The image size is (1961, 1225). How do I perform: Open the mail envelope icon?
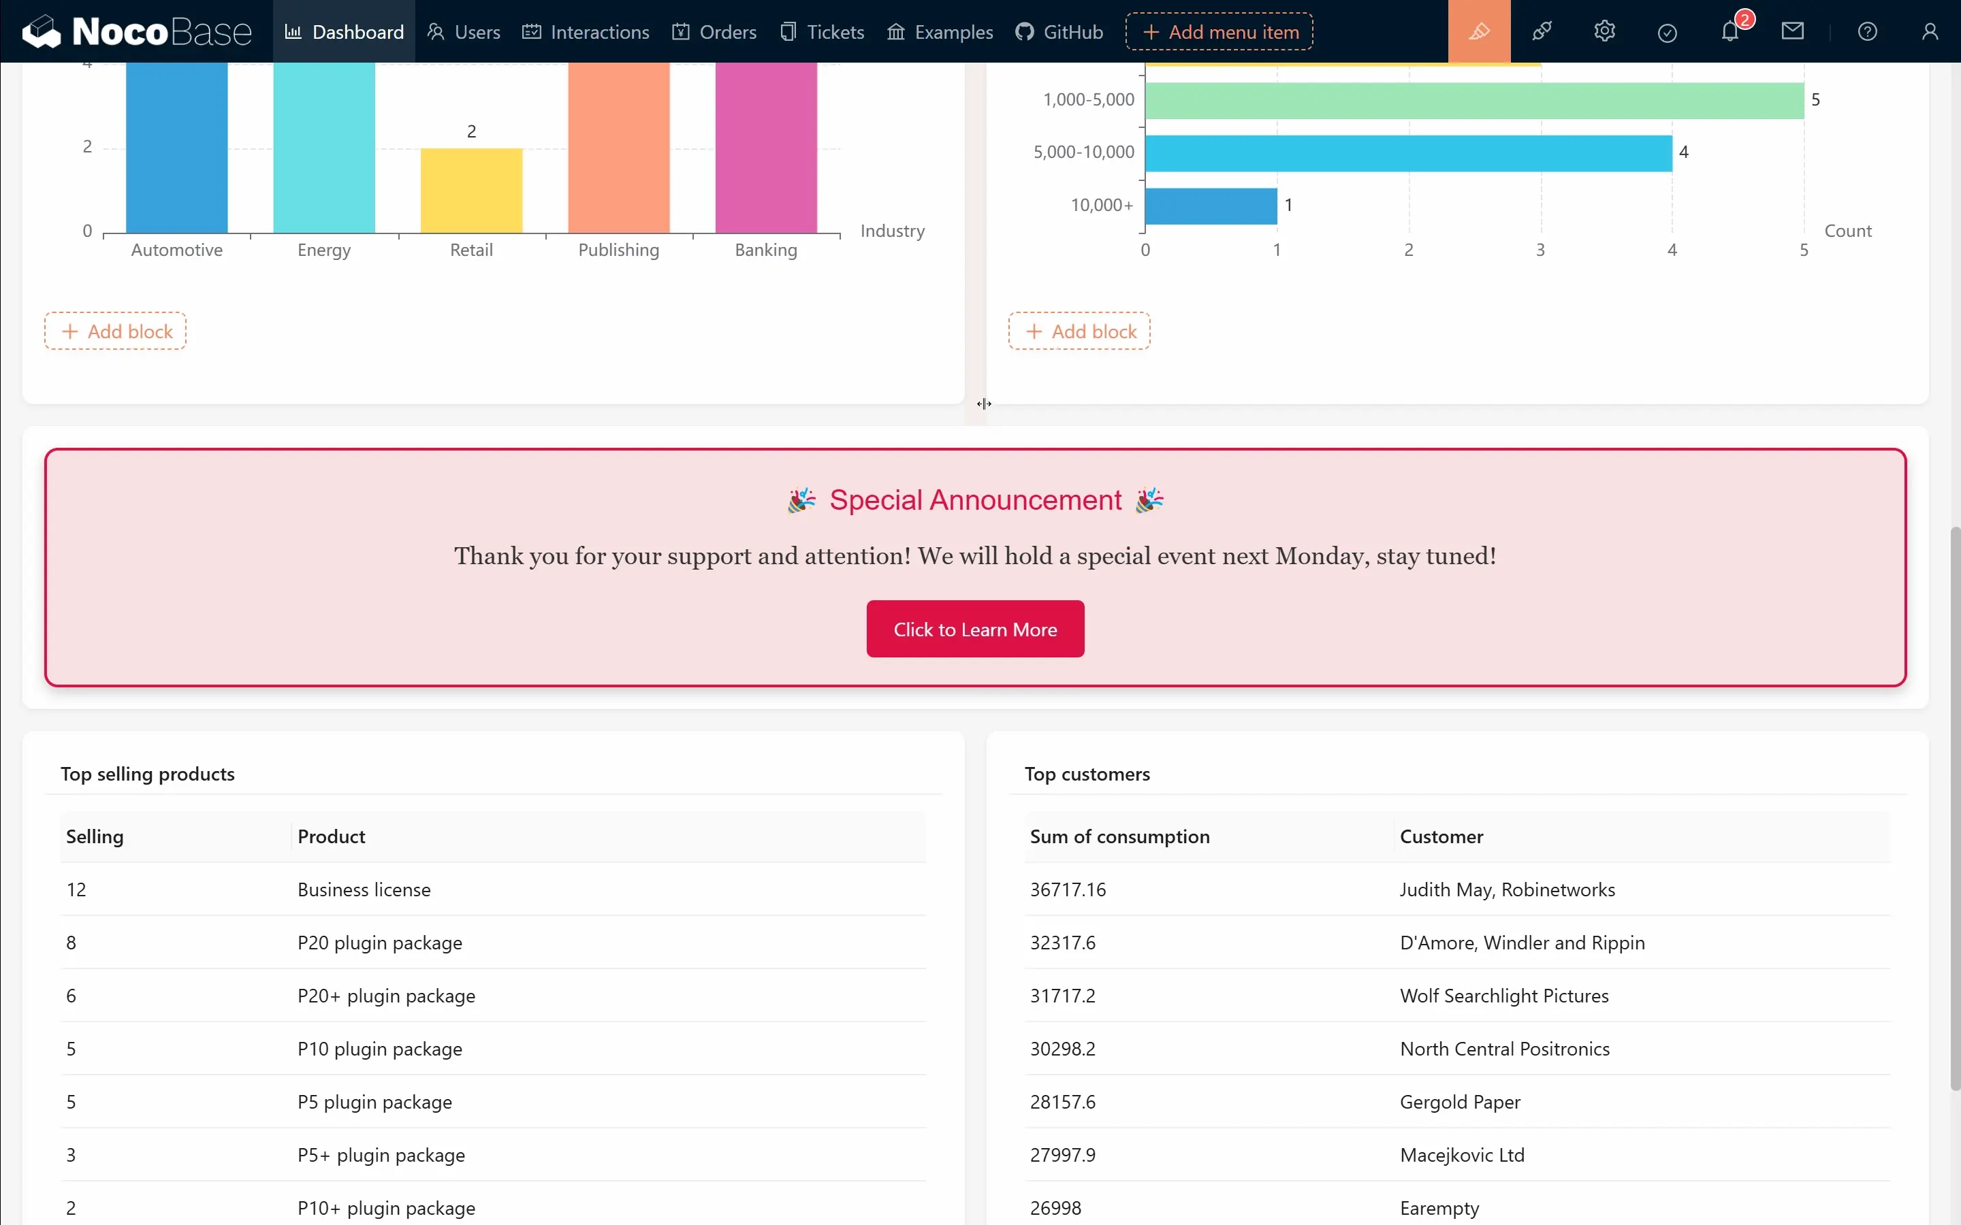(1792, 31)
